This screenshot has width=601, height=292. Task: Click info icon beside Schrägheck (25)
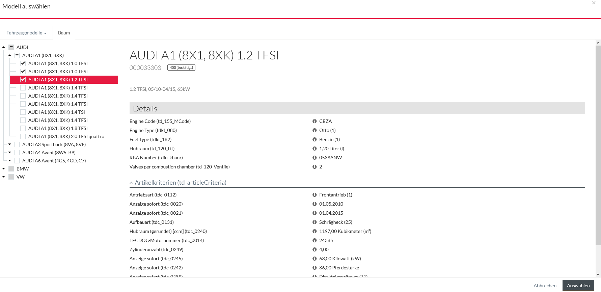tap(315, 222)
